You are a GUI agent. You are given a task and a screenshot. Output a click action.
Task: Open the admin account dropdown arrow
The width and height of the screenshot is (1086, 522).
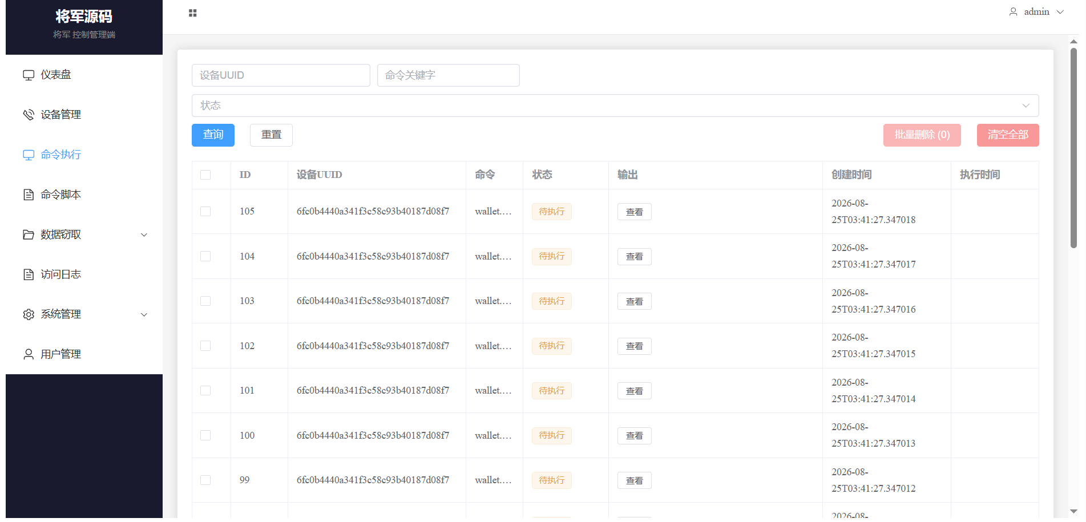click(x=1060, y=12)
